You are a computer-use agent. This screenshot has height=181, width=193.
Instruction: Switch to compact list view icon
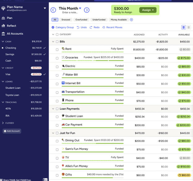click(189, 27)
